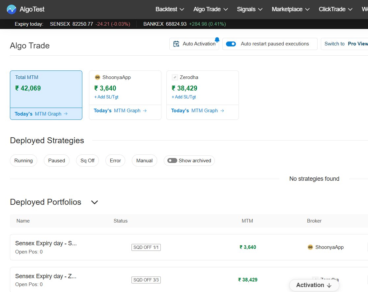
Task: Click the ShoonyaApp broker icon in MTM card
Action: (98, 77)
